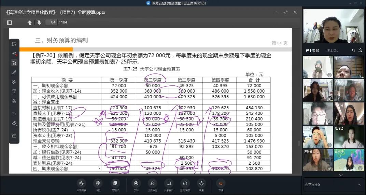Choose the eraser tool in annotation toolbar
This screenshot has height=195, width=366.
pyautogui.click(x=14, y=123)
